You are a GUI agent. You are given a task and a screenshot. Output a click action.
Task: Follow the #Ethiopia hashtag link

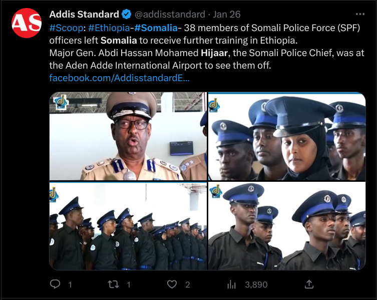[x=109, y=28]
